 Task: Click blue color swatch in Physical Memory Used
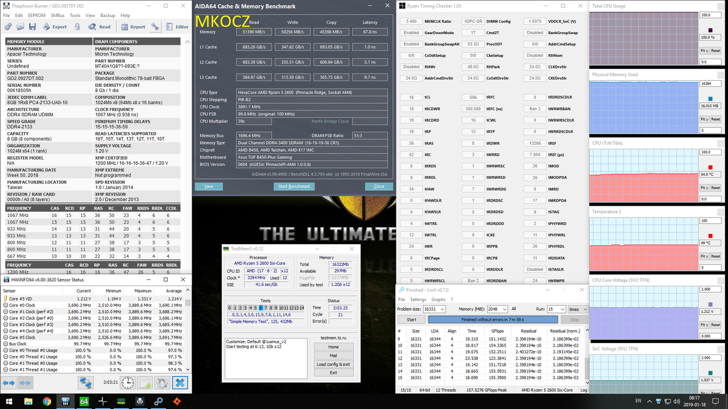(x=710, y=98)
